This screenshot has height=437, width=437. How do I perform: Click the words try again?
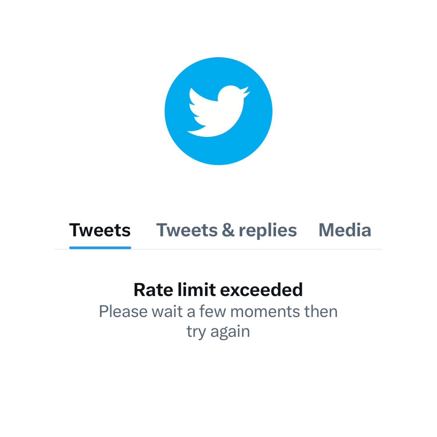[218, 332]
